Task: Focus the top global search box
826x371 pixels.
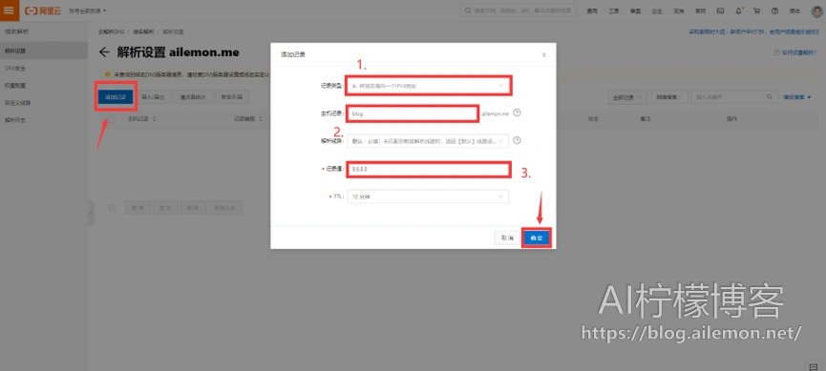Action: (x=519, y=10)
